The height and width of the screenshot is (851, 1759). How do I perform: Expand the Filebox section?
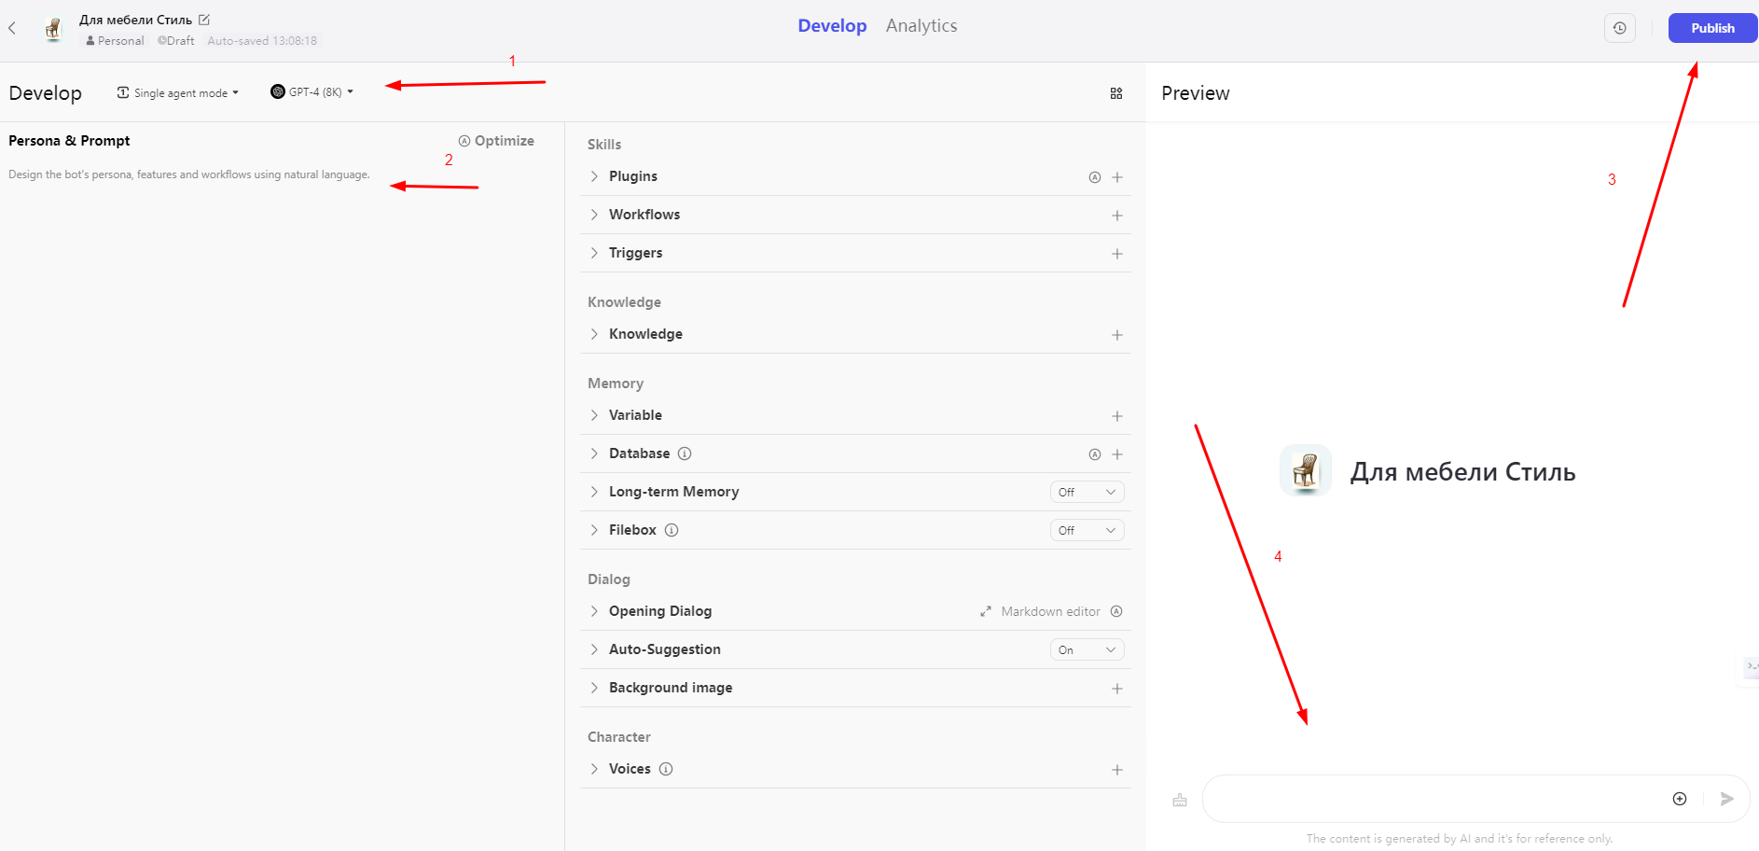point(594,530)
